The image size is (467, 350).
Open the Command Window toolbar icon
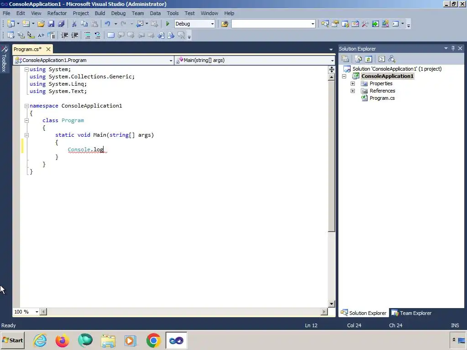(395, 24)
